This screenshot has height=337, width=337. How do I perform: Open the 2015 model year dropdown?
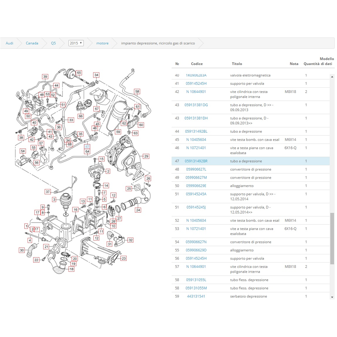tap(76, 43)
